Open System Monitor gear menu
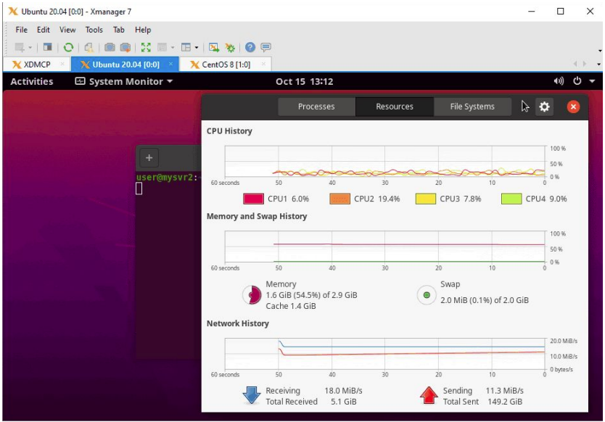Viewport: 605px width, 422px height. [x=544, y=107]
